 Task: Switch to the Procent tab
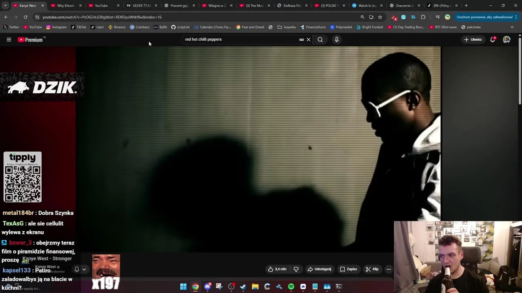tap(179, 6)
